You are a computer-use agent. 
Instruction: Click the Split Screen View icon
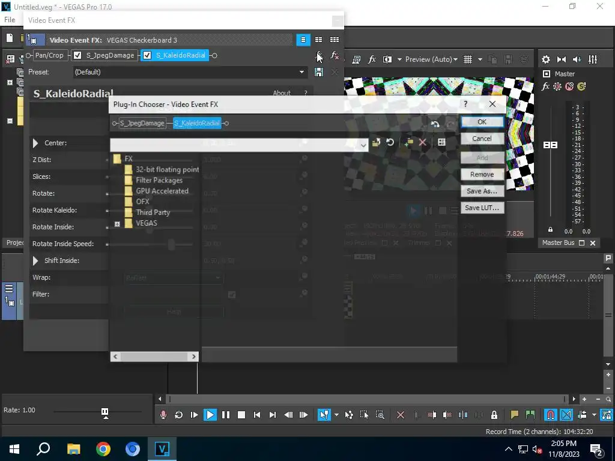tap(387, 59)
